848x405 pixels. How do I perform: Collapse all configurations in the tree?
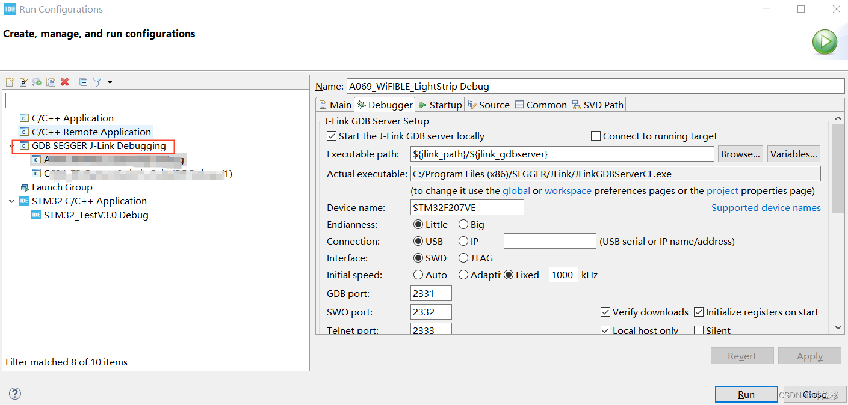pos(83,82)
